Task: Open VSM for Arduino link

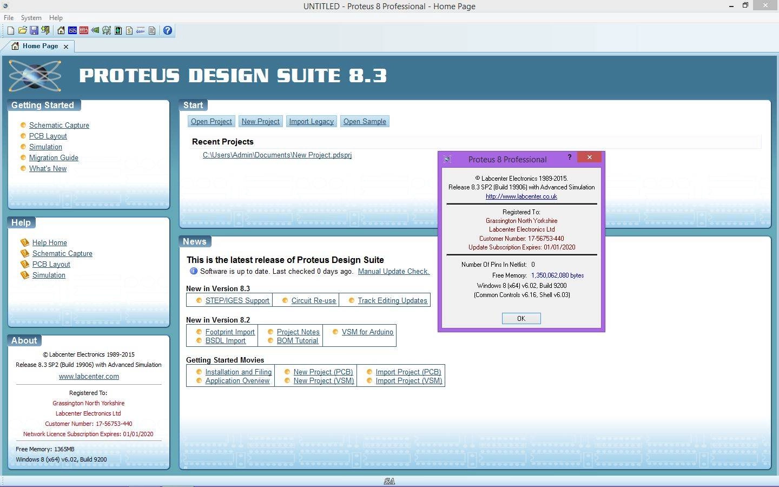Action: (367, 332)
